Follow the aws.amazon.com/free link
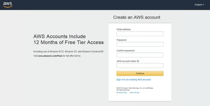Image resolution: width=210 pixels, height=106 pixels. pyautogui.click(x=50, y=56)
